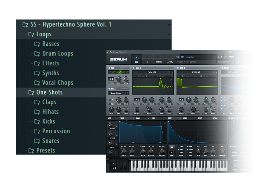The width and height of the screenshot is (271, 183).
Task: Open the LFO shape folder icon
Action: pyautogui.click(x=172, y=147)
